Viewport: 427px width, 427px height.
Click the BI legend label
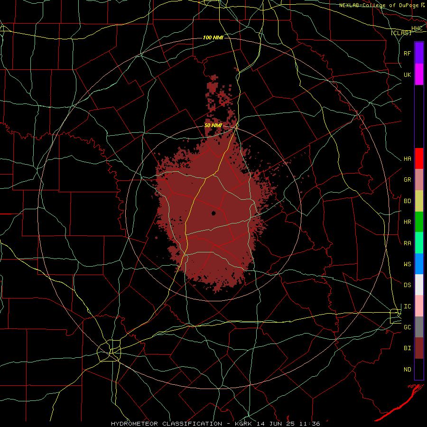[x=408, y=348]
